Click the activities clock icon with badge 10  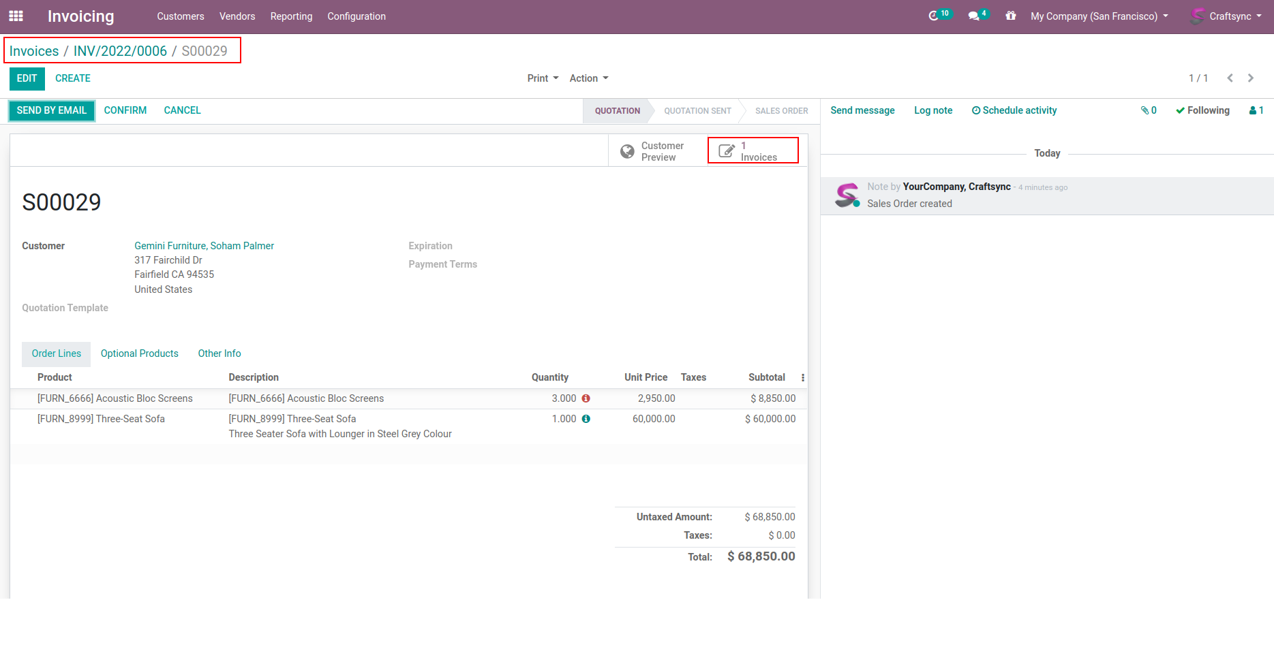click(933, 16)
